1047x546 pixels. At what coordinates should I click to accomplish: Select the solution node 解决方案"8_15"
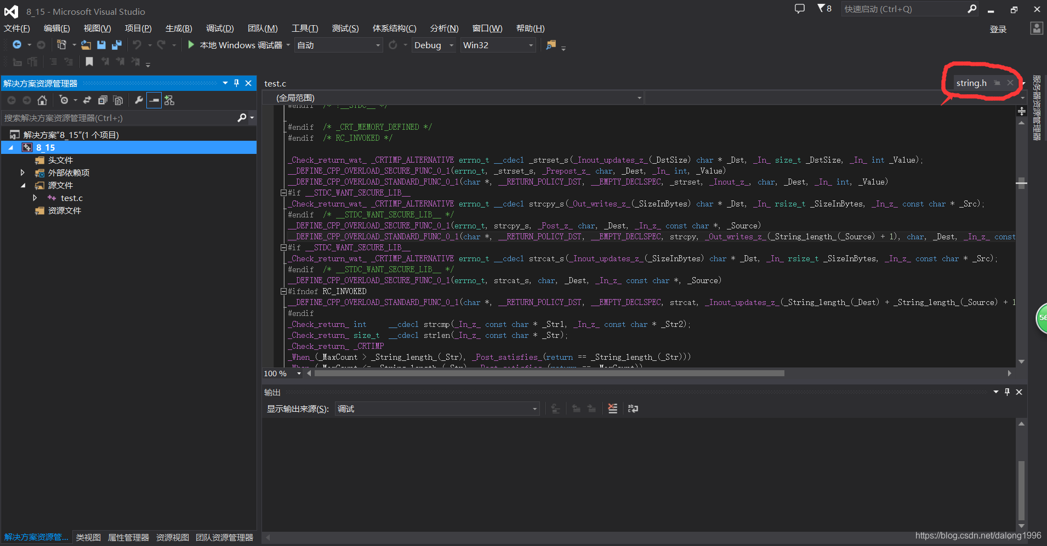tap(71, 135)
